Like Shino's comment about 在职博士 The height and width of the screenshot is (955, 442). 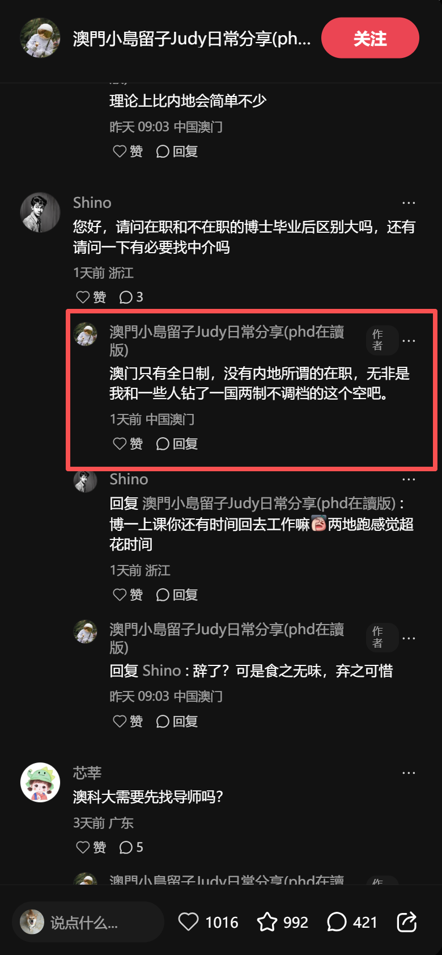click(91, 297)
